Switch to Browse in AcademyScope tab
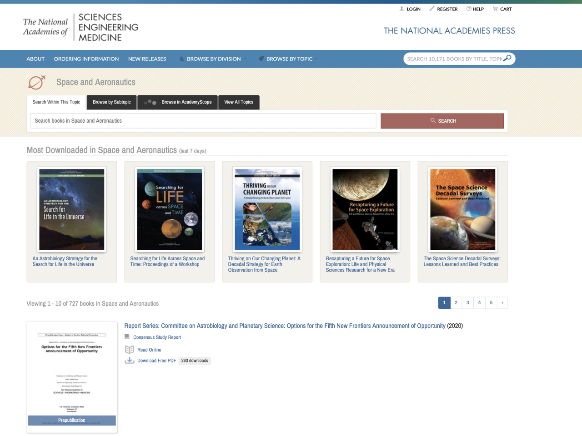 coord(177,102)
